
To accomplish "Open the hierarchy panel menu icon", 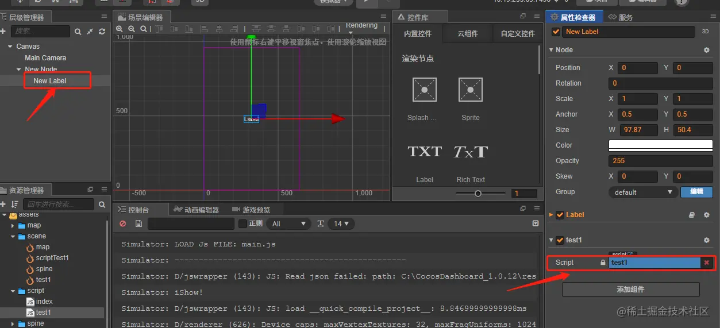I will coord(103,16).
